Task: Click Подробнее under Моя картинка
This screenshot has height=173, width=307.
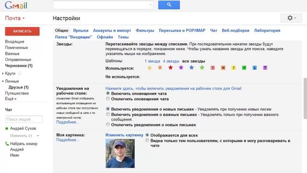Action: (x=68, y=140)
